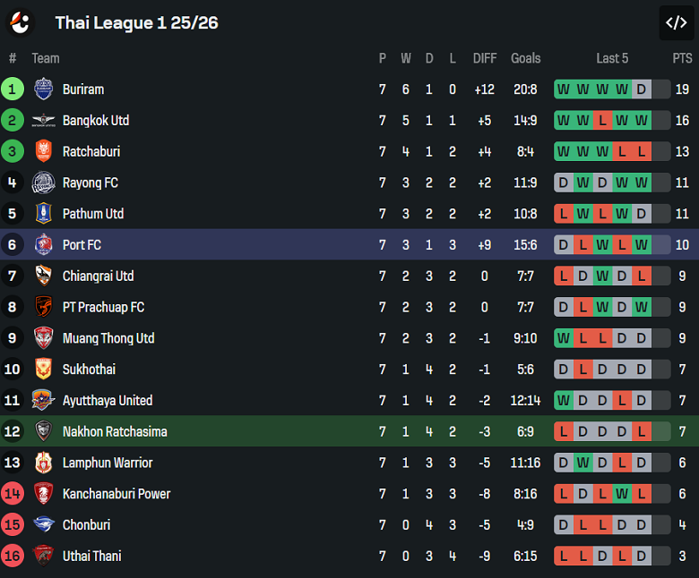The image size is (699, 578).
Task: Sort table by PTS column header
Action: point(682,58)
